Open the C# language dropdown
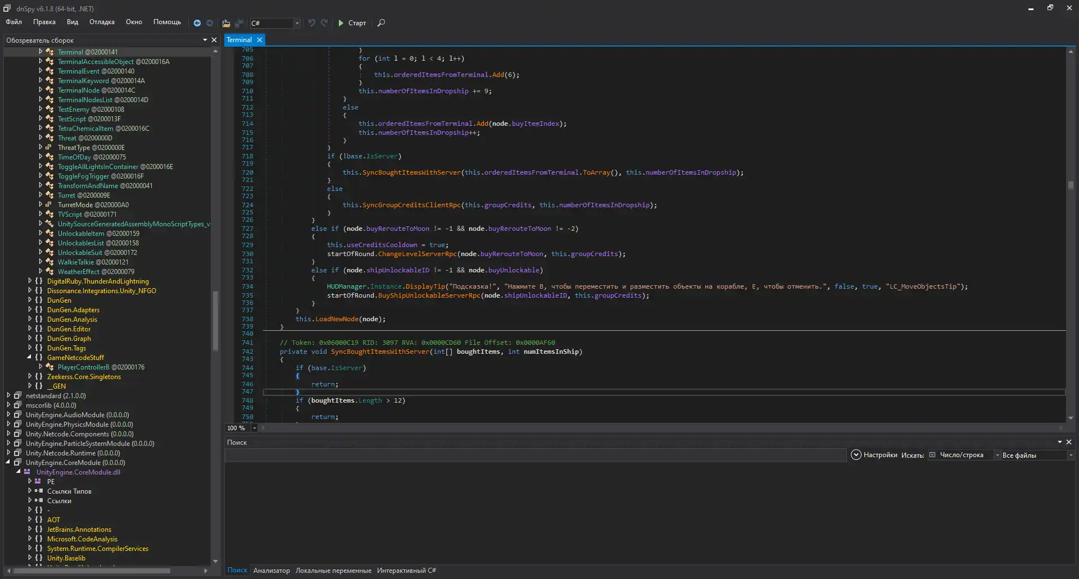 pyautogui.click(x=297, y=23)
